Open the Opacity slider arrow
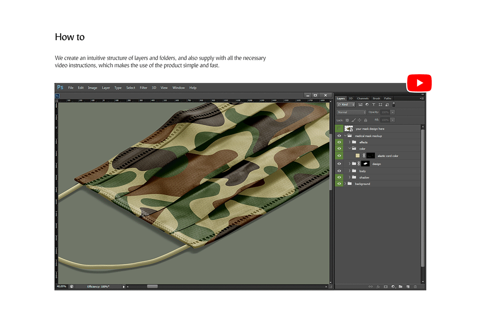 coord(393,112)
